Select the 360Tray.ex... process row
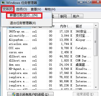Screen dimensions: 101x96 click(50, 31)
